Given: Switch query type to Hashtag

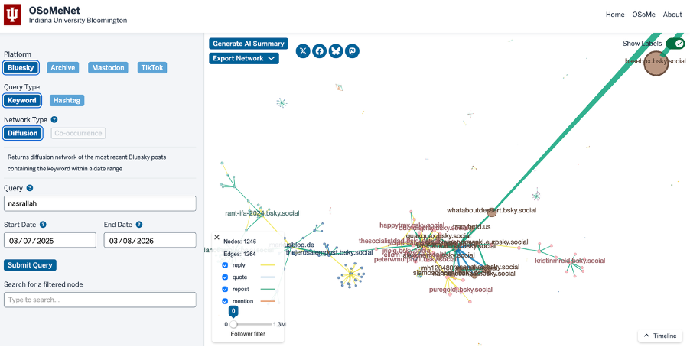Looking at the screenshot, I should click(x=67, y=100).
